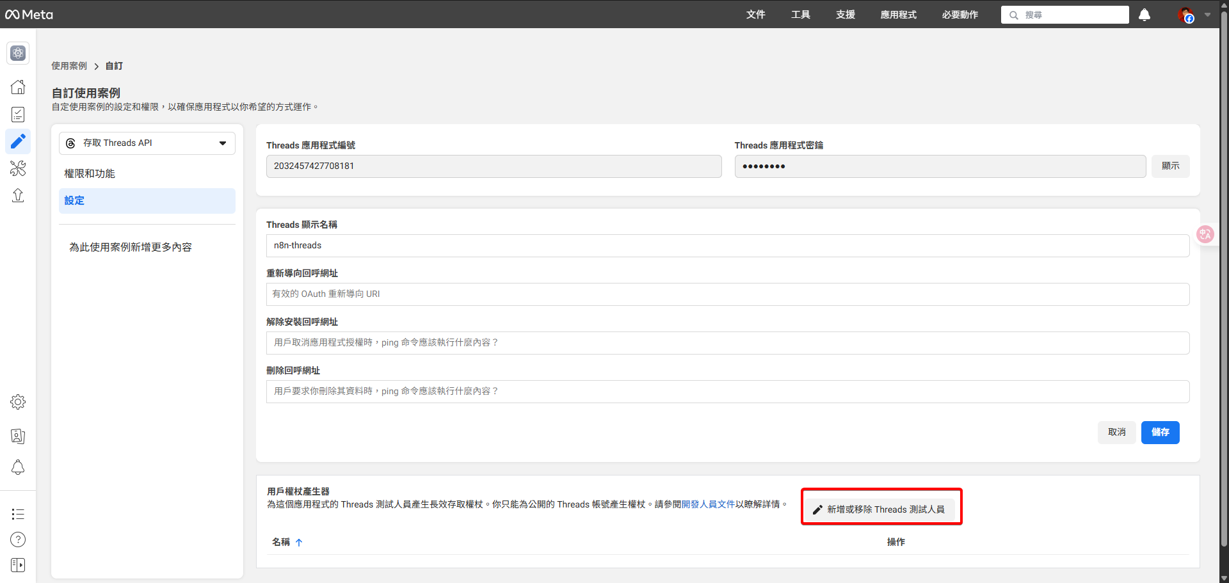Click inside the 搜尋 search field

(x=1064, y=15)
